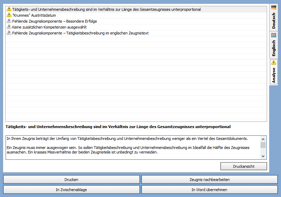Click grey warning icon beside englischen Zeugnistext row
Screen dimensions: 281x197
[9, 33]
